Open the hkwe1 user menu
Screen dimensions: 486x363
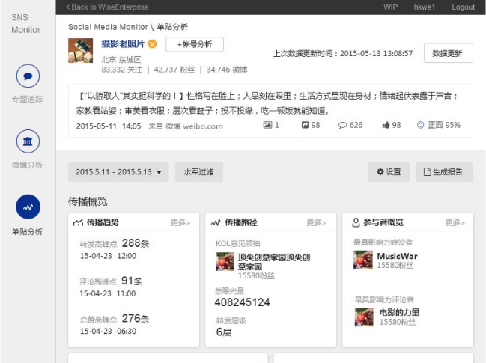click(x=425, y=7)
